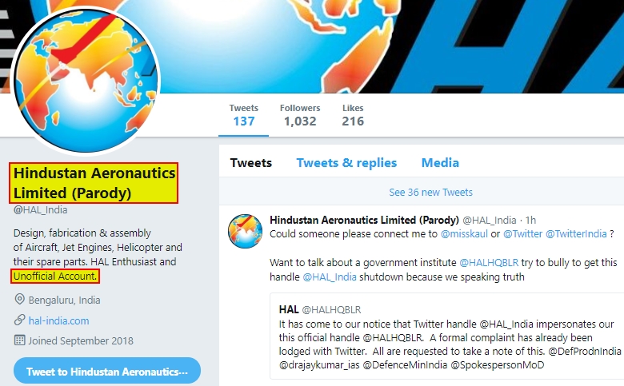Open the @TwitterIndia mention link
The height and width of the screenshot is (386, 624).
(576, 233)
